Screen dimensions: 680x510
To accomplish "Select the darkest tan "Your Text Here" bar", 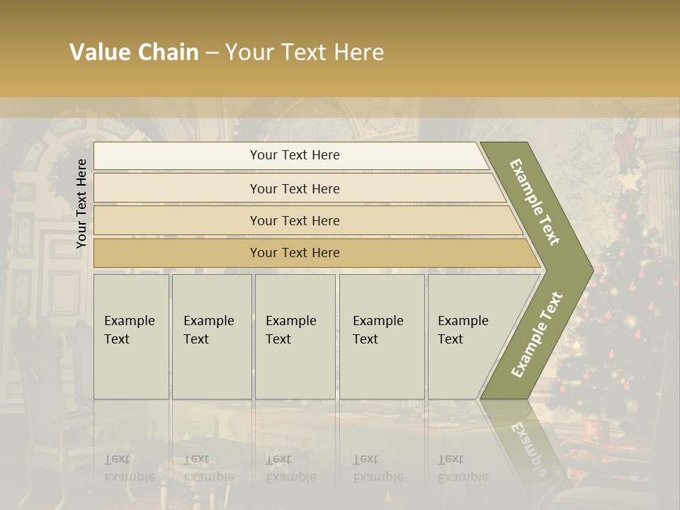I will (295, 253).
